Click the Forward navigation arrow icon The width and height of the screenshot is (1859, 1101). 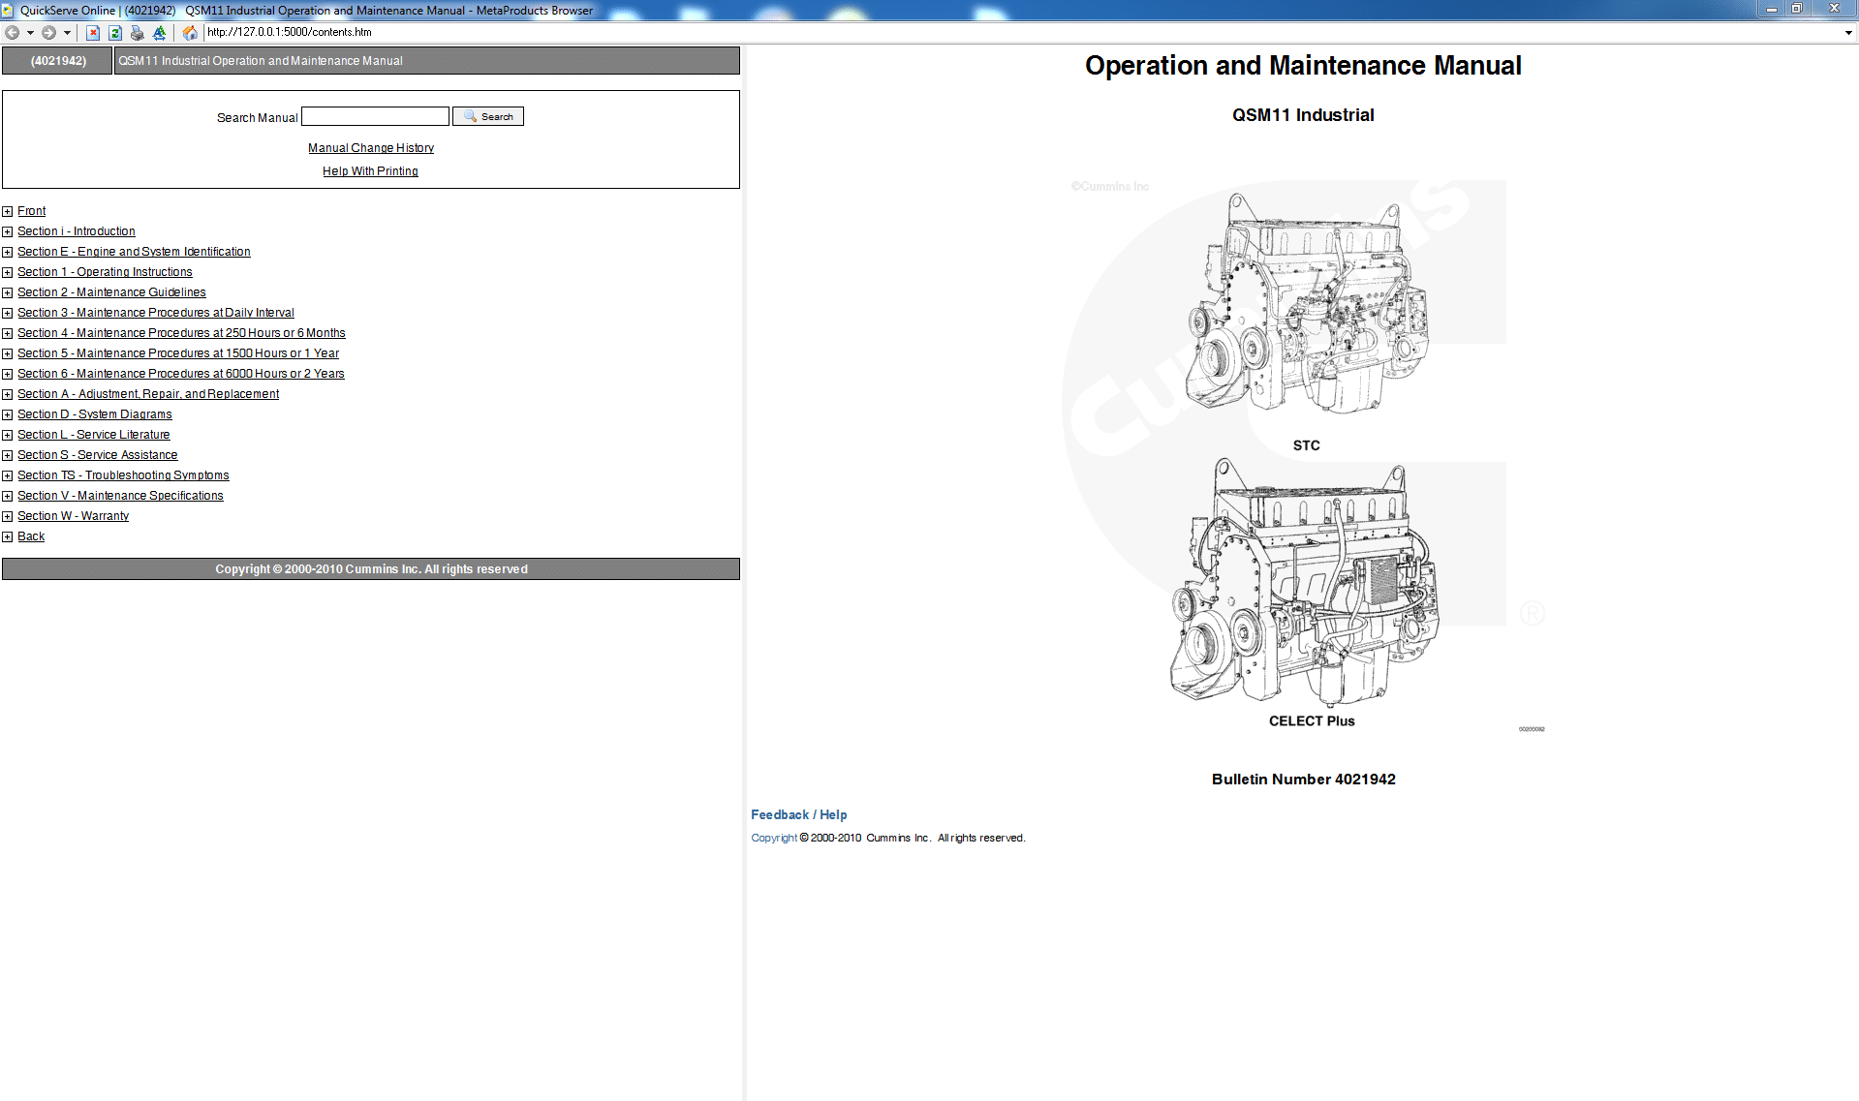pyautogui.click(x=48, y=32)
